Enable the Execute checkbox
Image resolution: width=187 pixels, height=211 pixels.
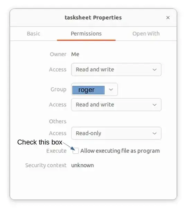point(76,151)
